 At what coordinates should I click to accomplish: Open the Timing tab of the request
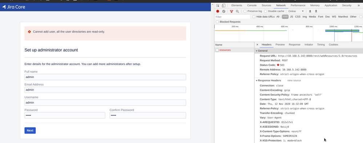pos(321,45)
